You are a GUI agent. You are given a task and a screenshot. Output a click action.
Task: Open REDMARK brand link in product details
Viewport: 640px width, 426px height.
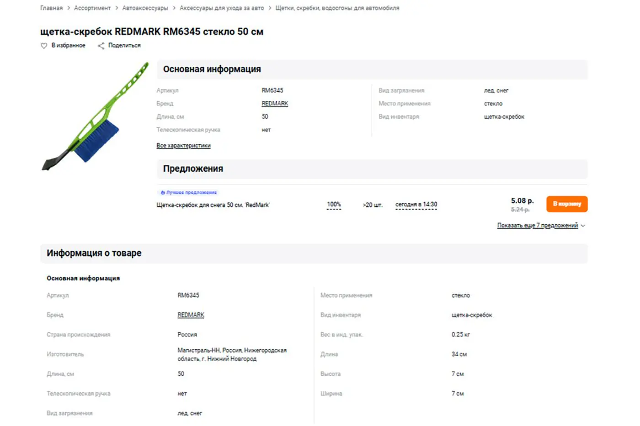(191, 315)
